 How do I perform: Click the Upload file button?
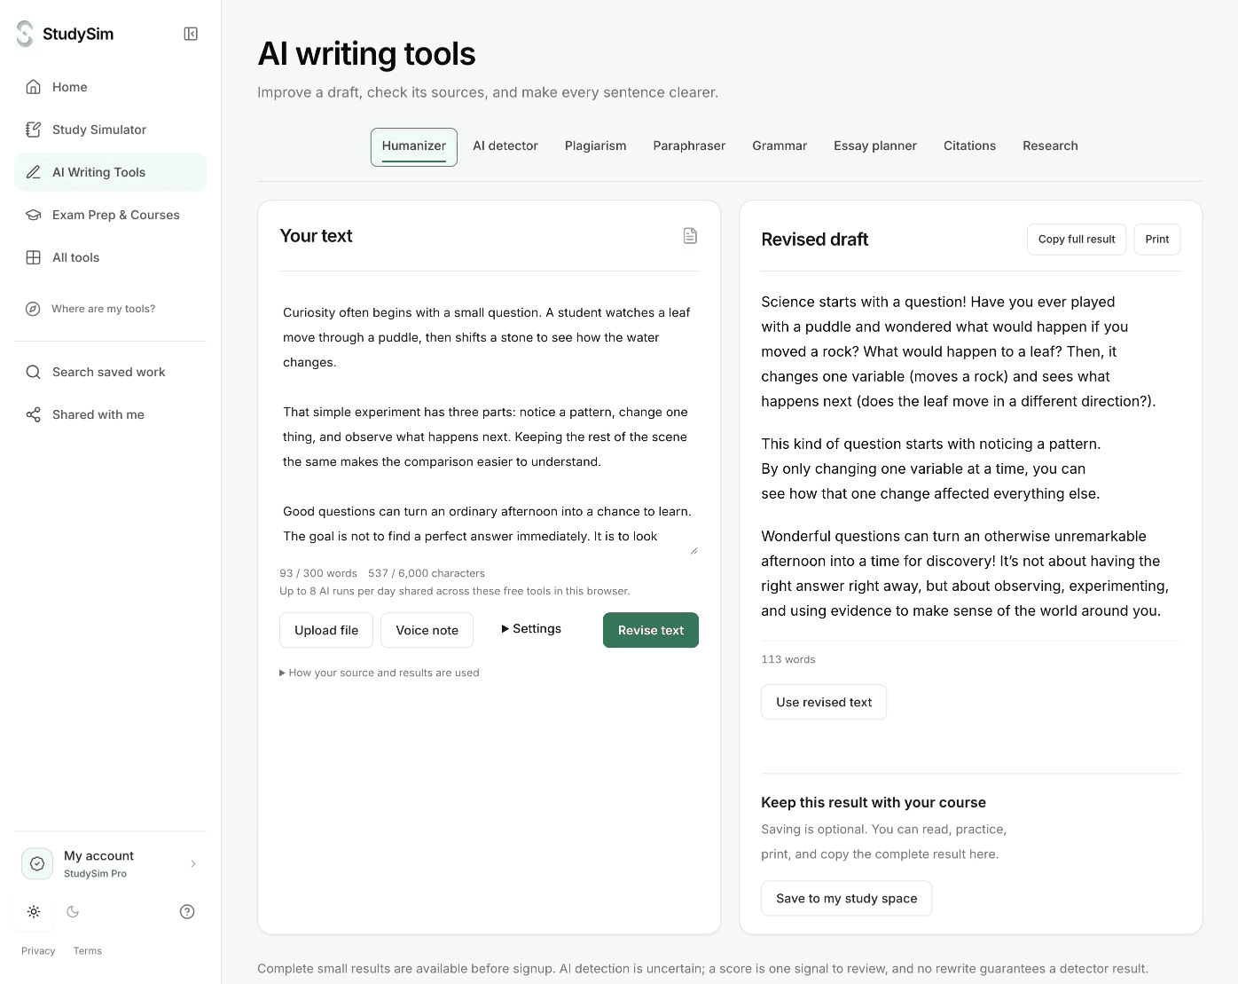point(326,630)
